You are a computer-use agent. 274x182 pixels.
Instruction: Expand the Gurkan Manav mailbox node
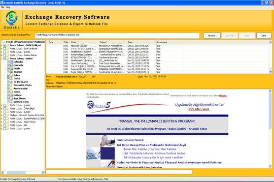(1, 55)
